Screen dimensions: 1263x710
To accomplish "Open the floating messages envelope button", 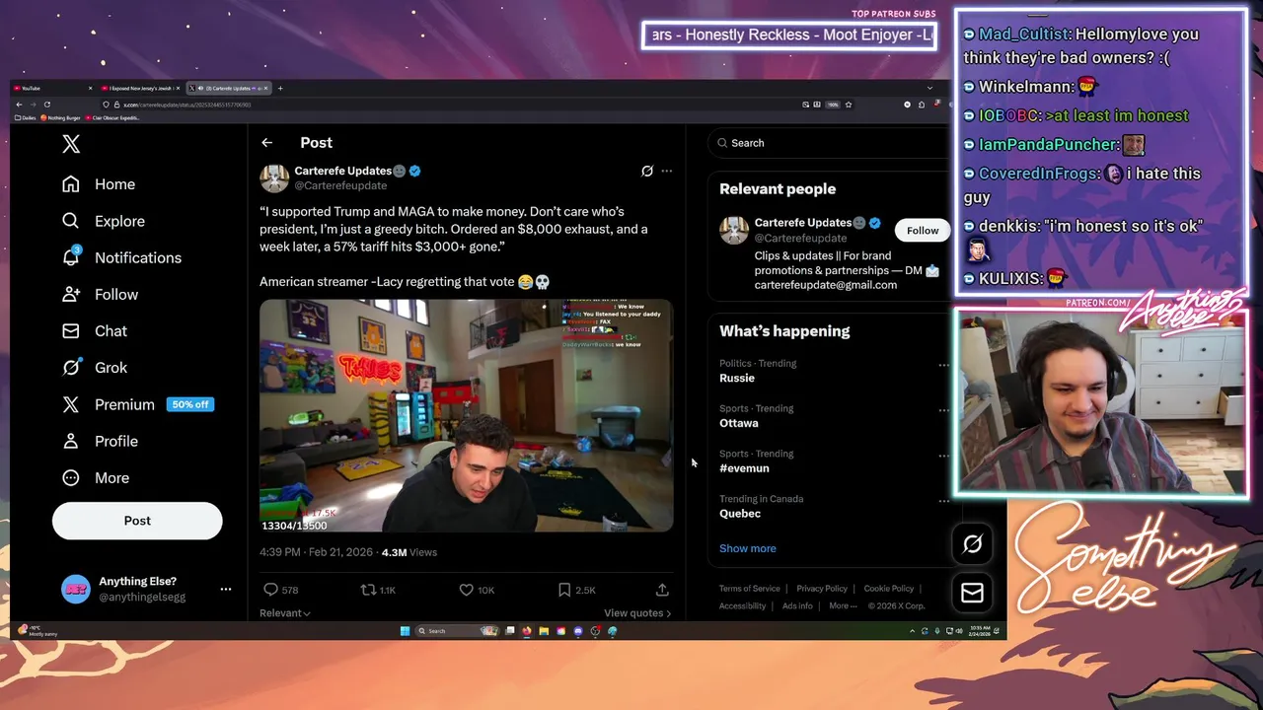I will (972, 592).
